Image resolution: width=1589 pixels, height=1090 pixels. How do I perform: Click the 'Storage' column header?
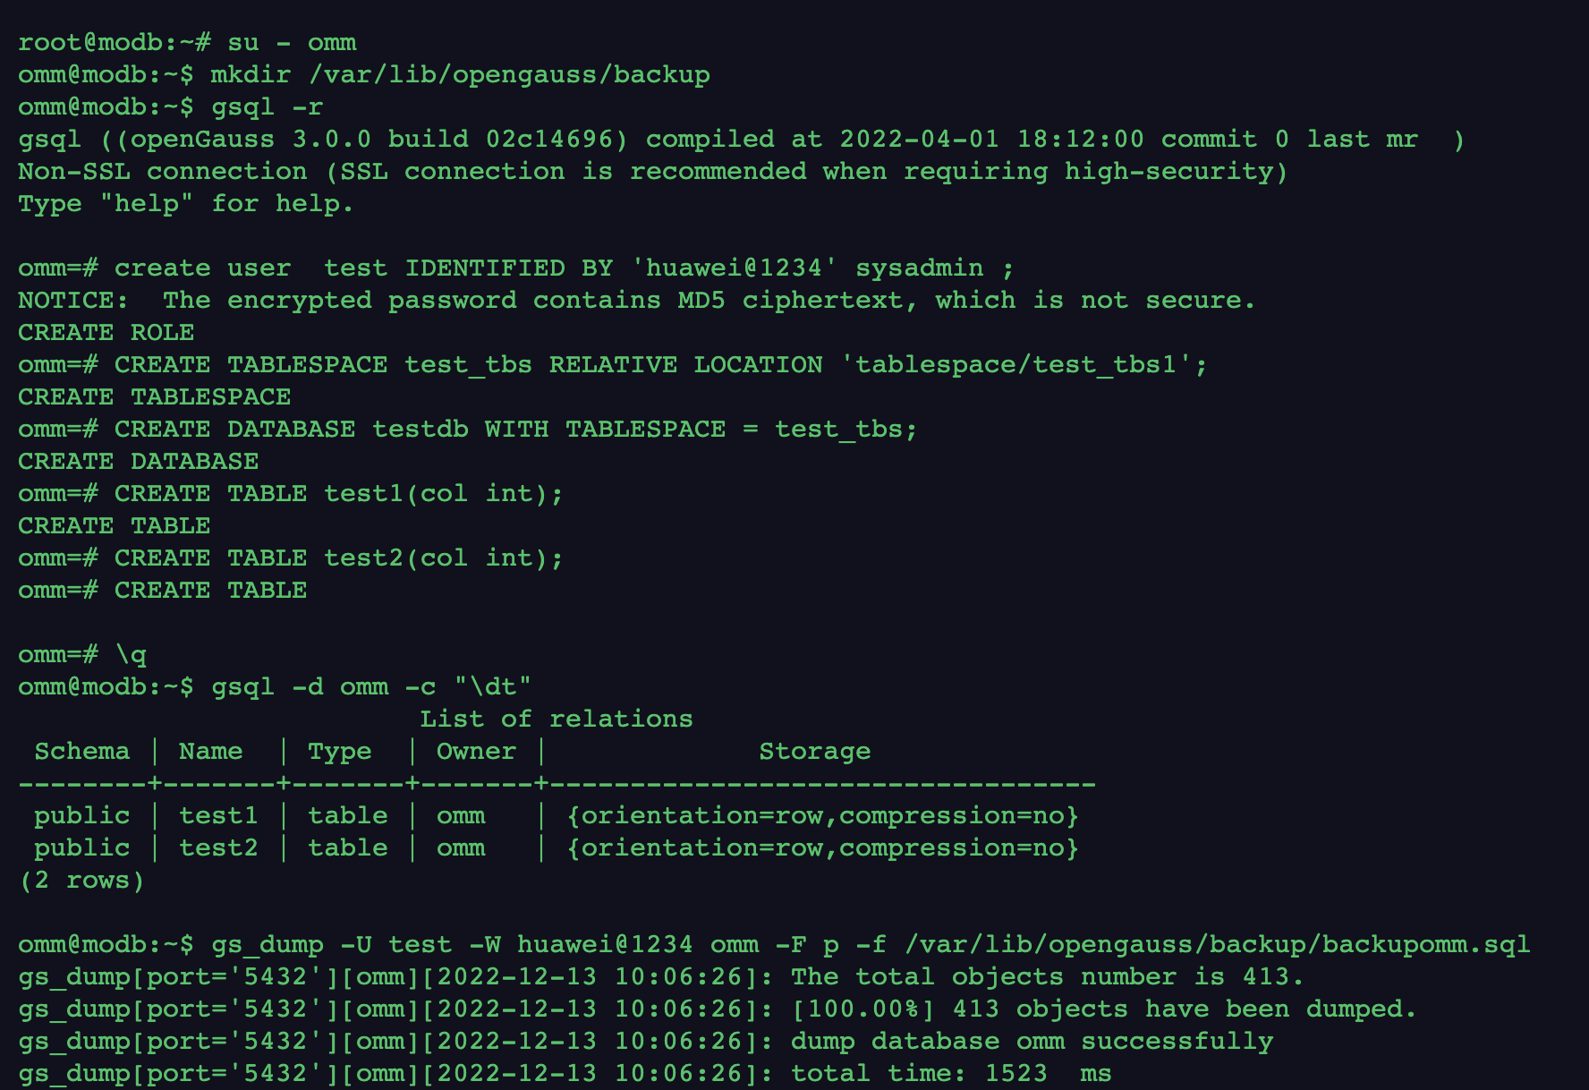(x=813, y=751)
